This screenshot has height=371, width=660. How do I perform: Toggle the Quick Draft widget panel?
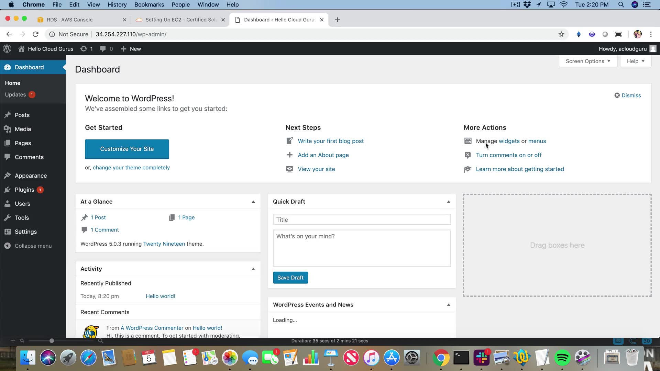449,202
